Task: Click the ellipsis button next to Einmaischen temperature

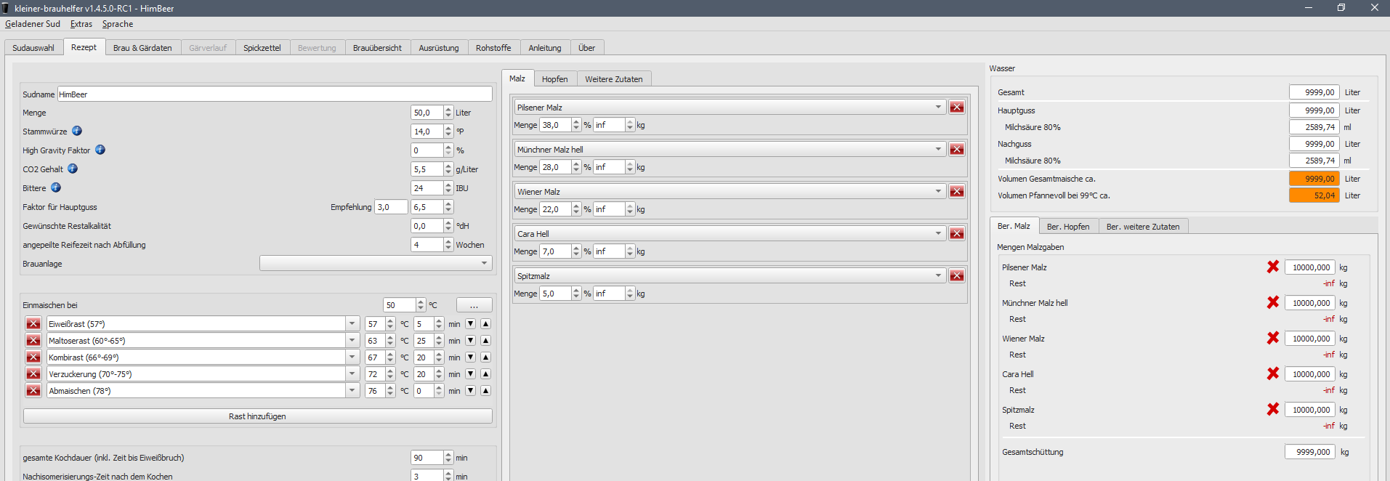Action: pos(474,305)
